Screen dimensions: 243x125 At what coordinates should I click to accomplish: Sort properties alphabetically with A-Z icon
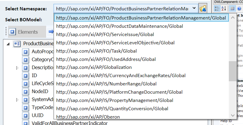coord(223,9)
